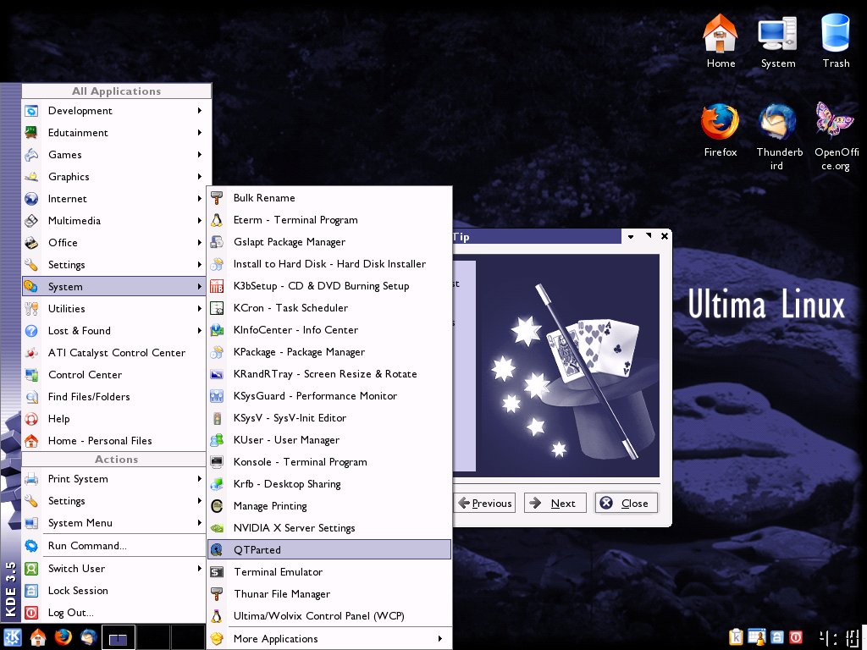This screenshot has height=650, width=867.
Task: Click the KUser User Manager icon
Action: pos(217,440)
